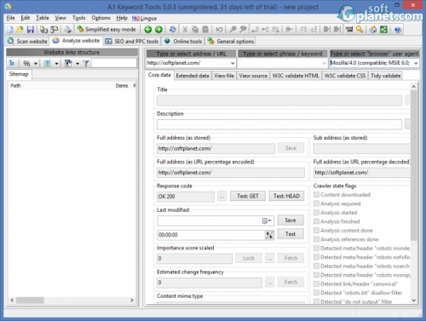Open the Help menu

tap(122, 18)
